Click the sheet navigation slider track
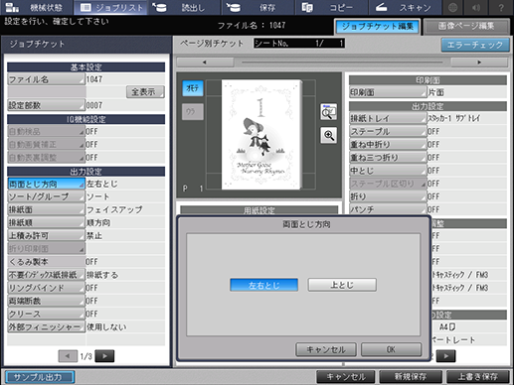The width and height of the screenshot is (514, 385). (342, 63)
